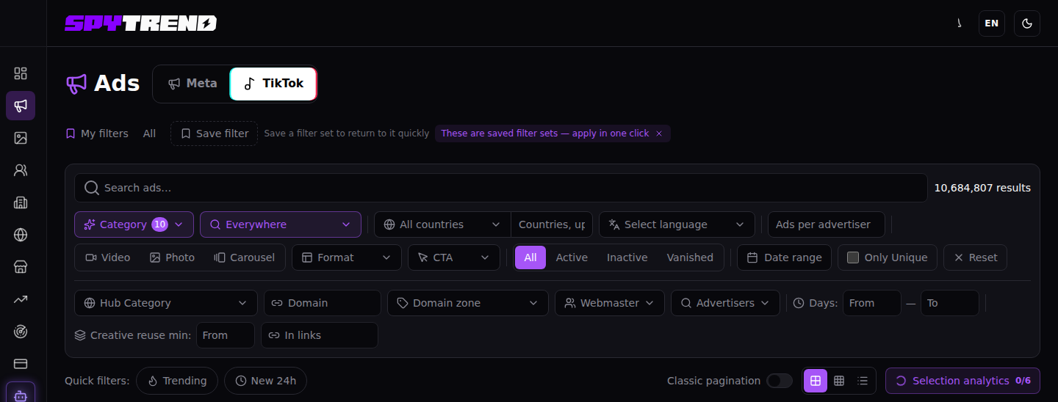
Task: Expand the Category dropdown
Action: coord(134,224)
